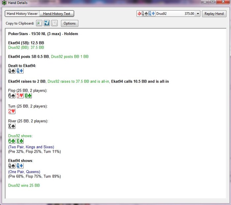Click the Queen of spades card under Dealt to Ekat94
Image resolution: width=231 pixels, height=205 pixels.
[12, 71]
